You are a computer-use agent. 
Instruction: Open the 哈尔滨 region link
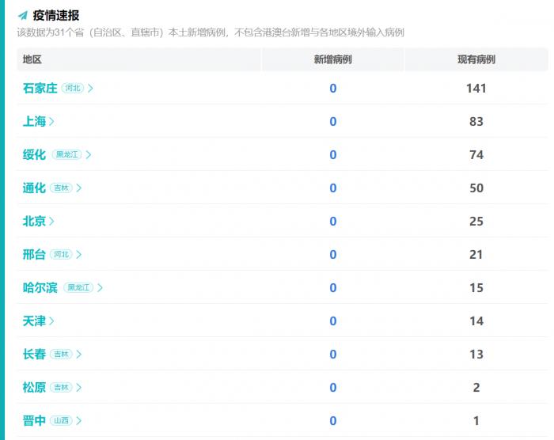click(40, 287)
